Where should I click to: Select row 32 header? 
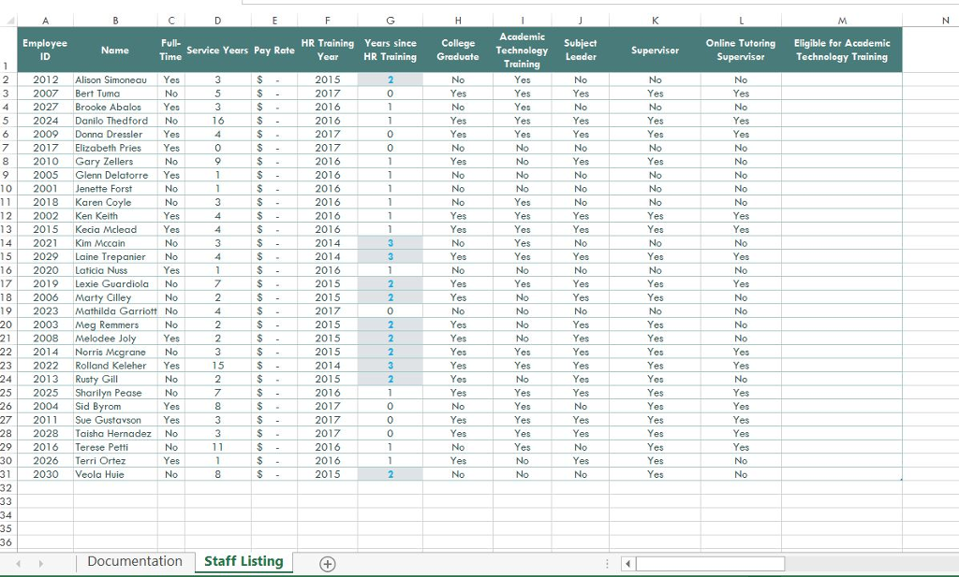coord(7,488)
